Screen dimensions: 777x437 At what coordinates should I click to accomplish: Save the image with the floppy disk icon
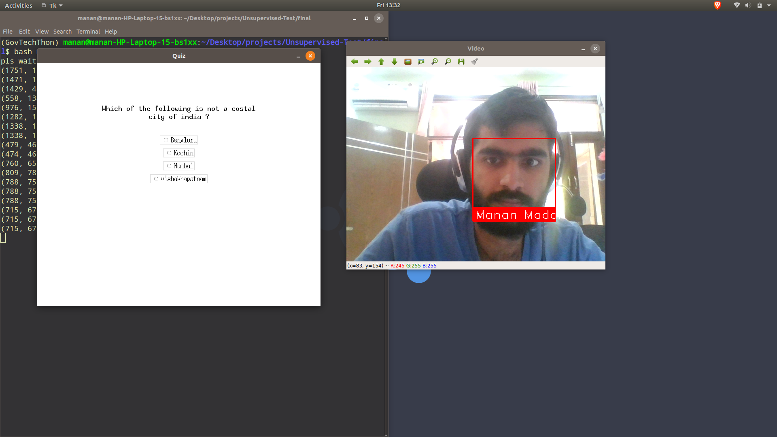click(x=461, y=62)
